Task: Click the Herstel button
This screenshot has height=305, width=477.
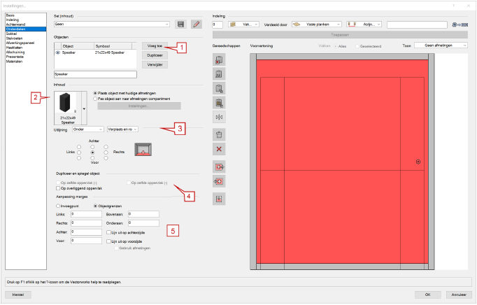Action: tap(18, 295)
